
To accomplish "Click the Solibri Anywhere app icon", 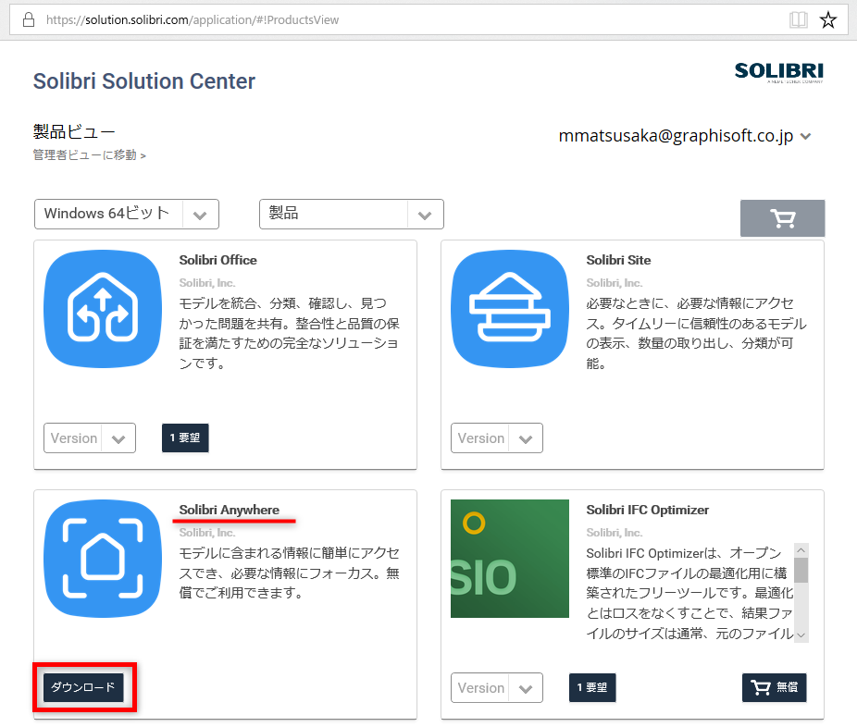I will (x=103, y=559).
